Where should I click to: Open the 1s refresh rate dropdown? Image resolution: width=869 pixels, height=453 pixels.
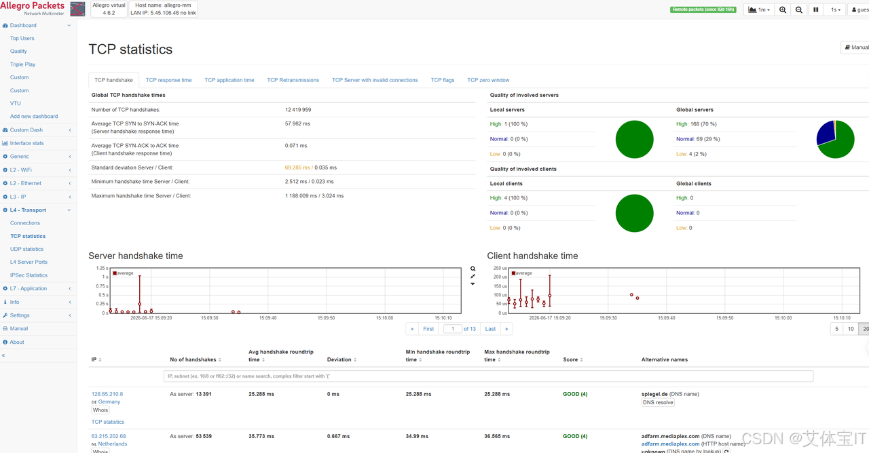(836, 9)
